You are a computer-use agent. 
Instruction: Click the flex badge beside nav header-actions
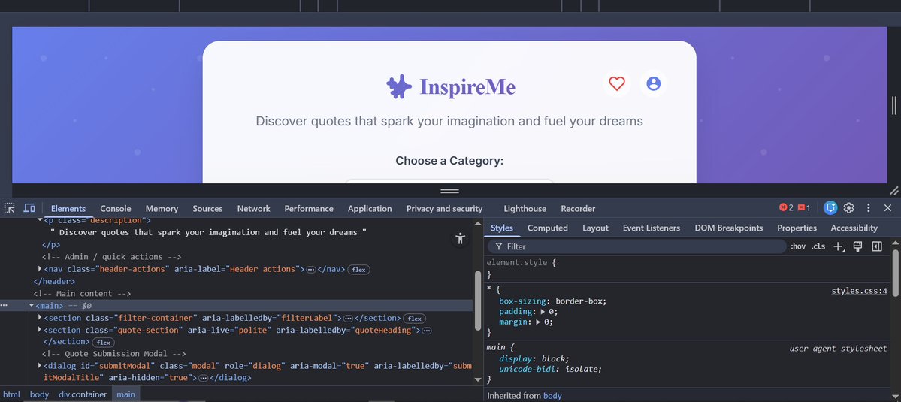coord(358,269)
